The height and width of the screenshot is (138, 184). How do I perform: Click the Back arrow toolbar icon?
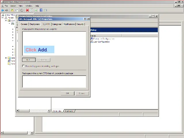click(x=3, y=10)
